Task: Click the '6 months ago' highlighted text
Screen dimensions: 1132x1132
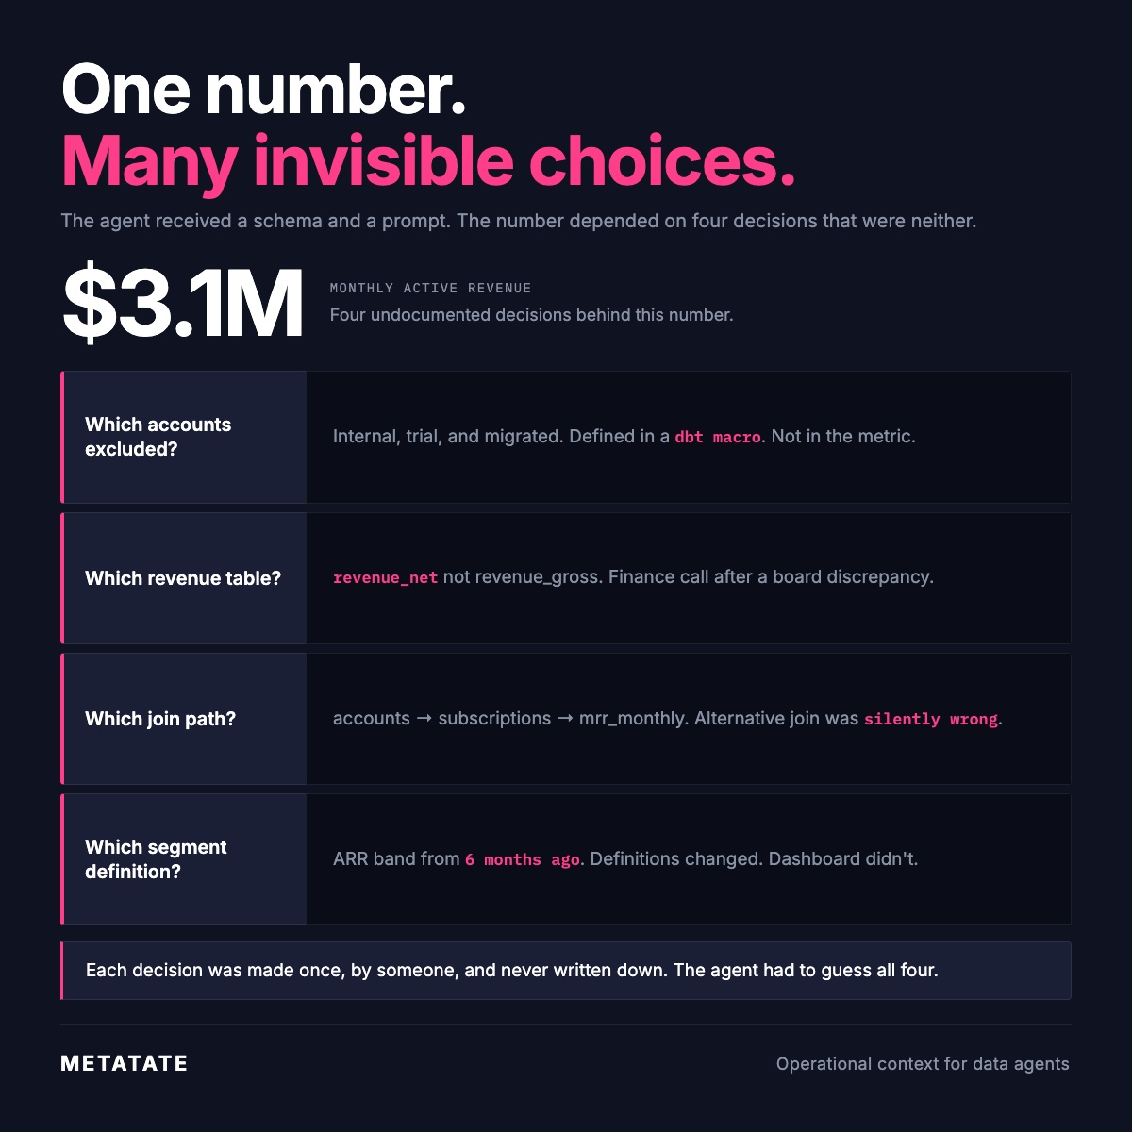Action: [x=523, y=859]
